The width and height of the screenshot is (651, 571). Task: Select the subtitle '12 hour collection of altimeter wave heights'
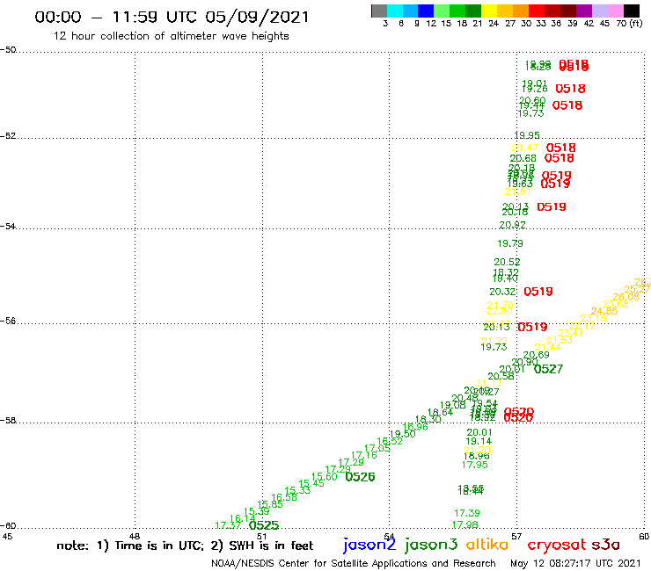click(171, 36)
